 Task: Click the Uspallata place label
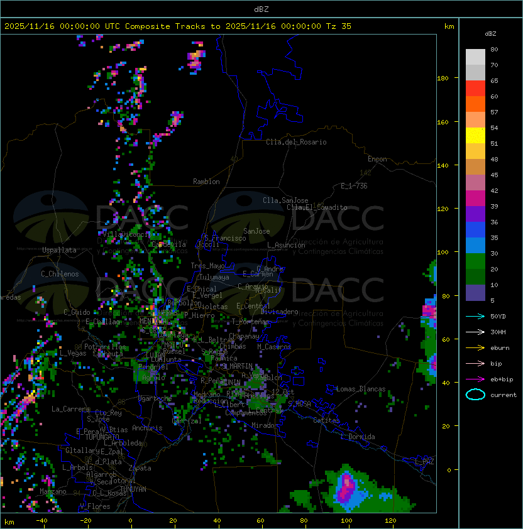pyautogui.click(x=59, y=250)
